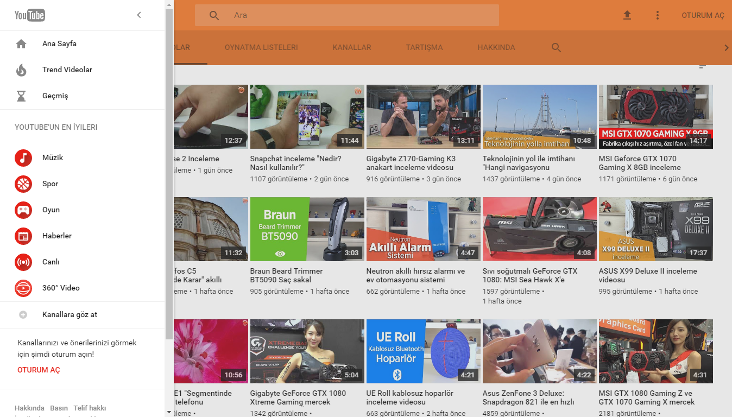Click the Haberler news icon
Viewport: 732px width, 417px height.
pyautogui.click(x=23, y=236)
